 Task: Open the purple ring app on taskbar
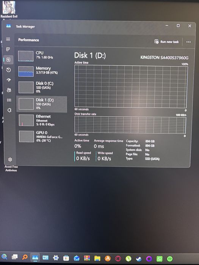(149, 259)
